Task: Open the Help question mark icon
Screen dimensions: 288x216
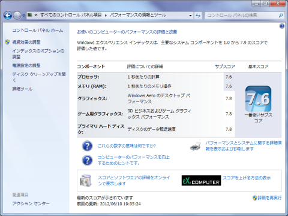Action: tap(282, 26)
